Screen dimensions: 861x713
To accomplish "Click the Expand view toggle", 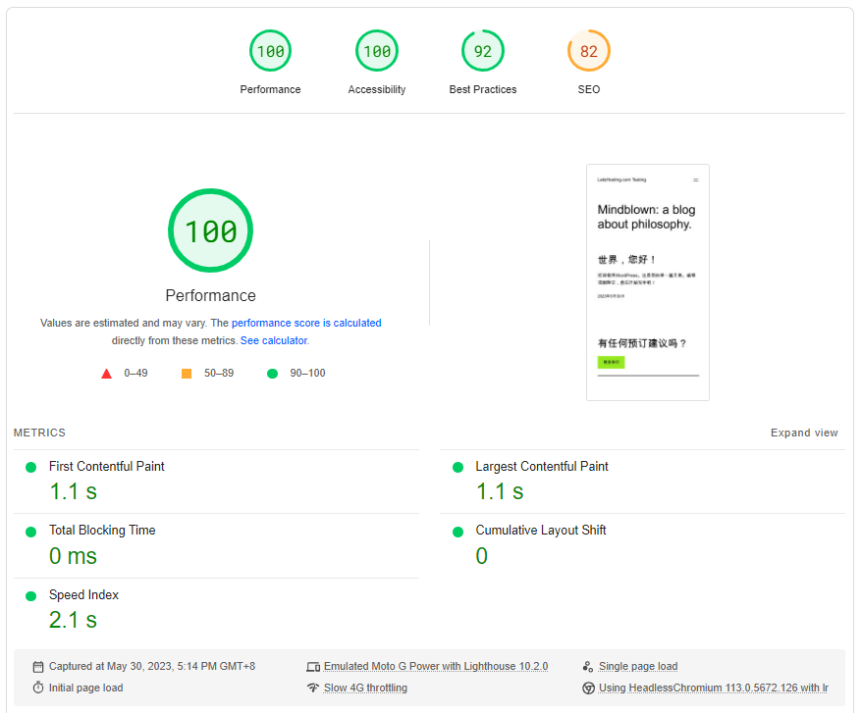I will (804, 433).
